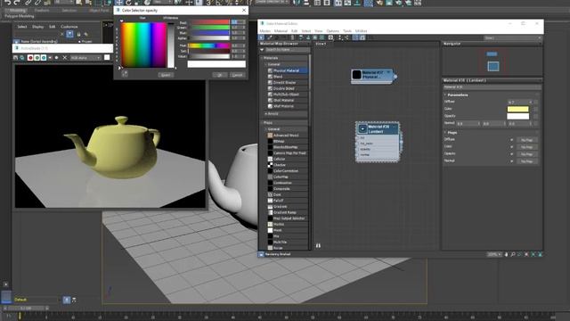Click the zoom magnifier in Slate status bar
Screen dimensions: 570x321
513,254
